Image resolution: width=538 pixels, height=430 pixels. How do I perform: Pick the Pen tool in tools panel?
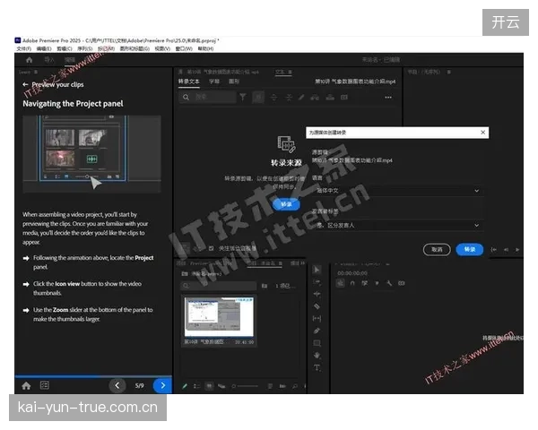(x=317, y=331)
